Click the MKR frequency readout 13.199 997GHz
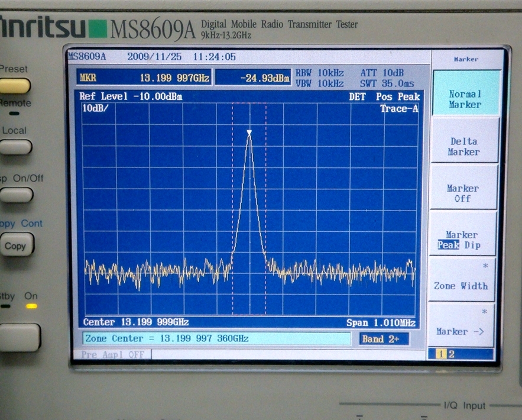522x420 pixels. (x=144, y=78)
